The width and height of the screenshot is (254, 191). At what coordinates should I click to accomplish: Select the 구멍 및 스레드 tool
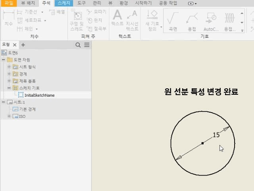(x=77, y=20)
